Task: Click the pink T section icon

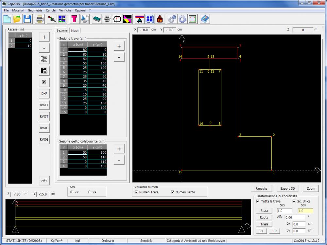Action: pyautogui.click(x=74, y=19)
